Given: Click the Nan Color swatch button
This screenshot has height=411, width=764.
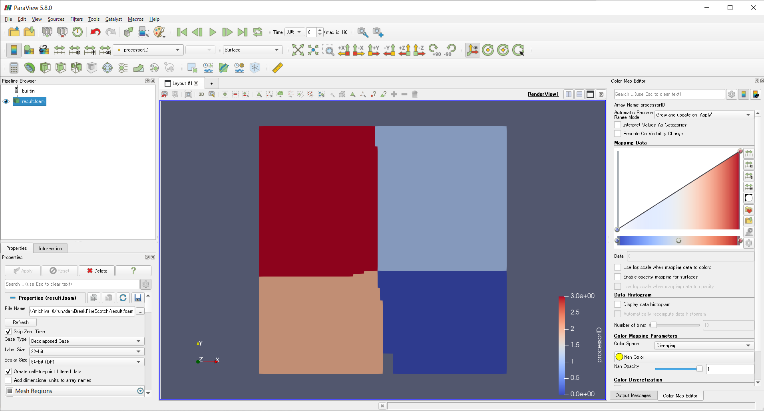Looking at the screenshot, I should click(x=684, y=357).
